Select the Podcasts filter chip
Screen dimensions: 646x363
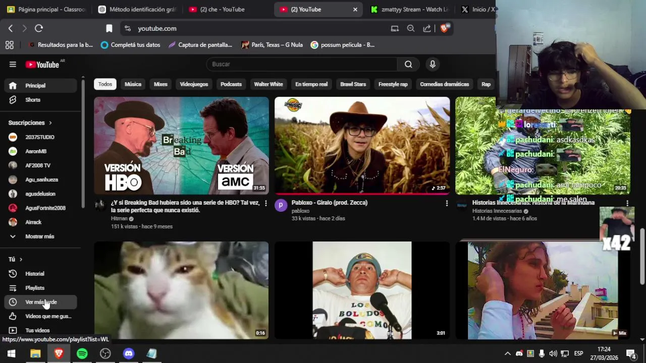click(231, 84)
